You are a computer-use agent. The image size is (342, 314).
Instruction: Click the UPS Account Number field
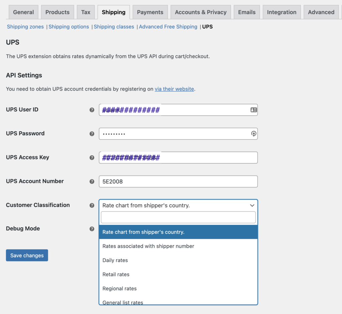pyautogui.click(x=178, y=181)
